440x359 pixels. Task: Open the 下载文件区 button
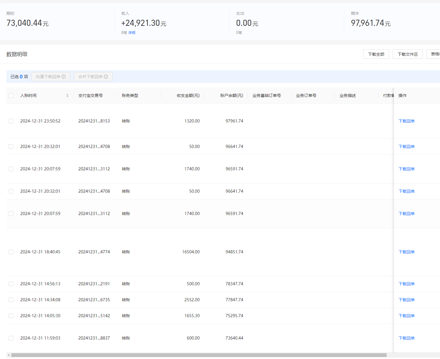[x=408, y=54]
